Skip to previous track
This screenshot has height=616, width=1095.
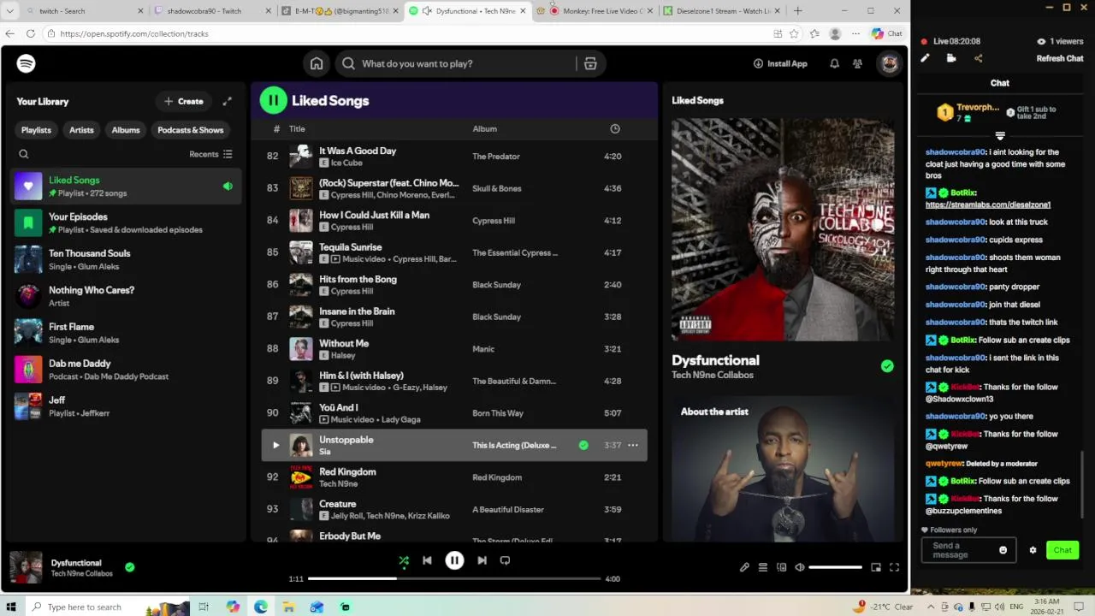[x=427, y=560]
